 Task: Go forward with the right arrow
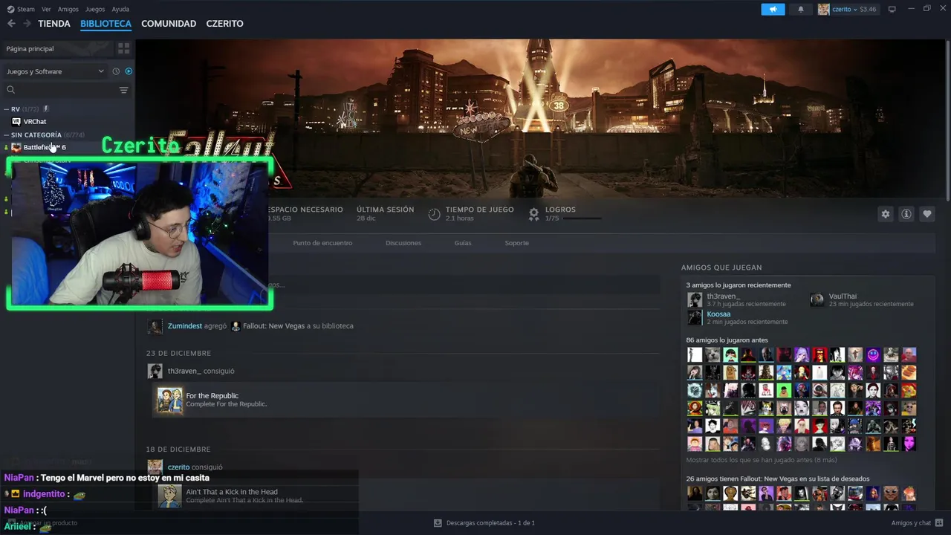27,24
